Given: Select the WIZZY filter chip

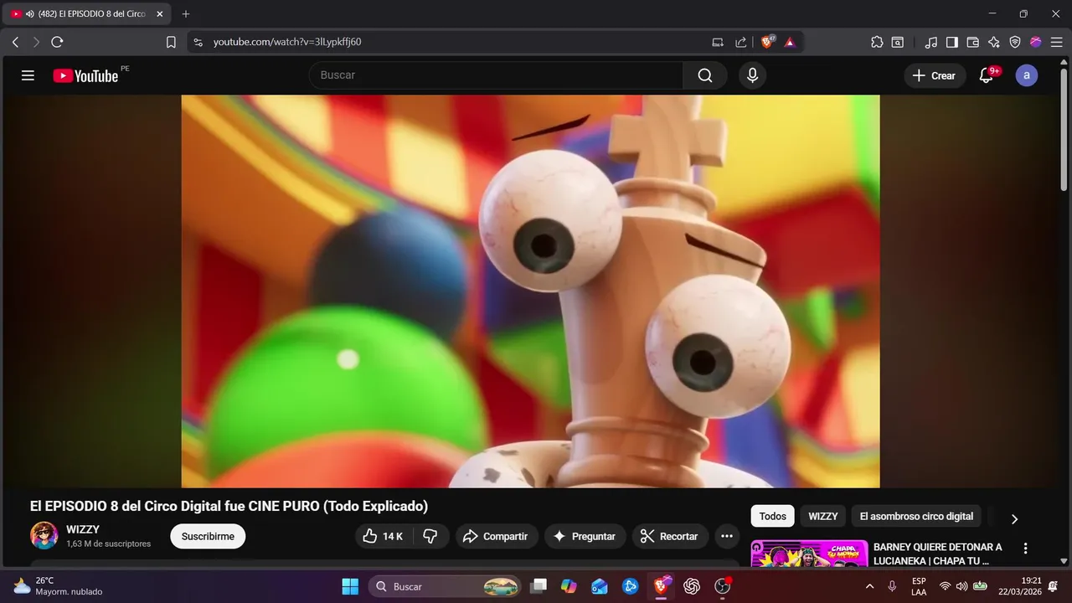Looking at the screenshot, I should pos(823,517).
